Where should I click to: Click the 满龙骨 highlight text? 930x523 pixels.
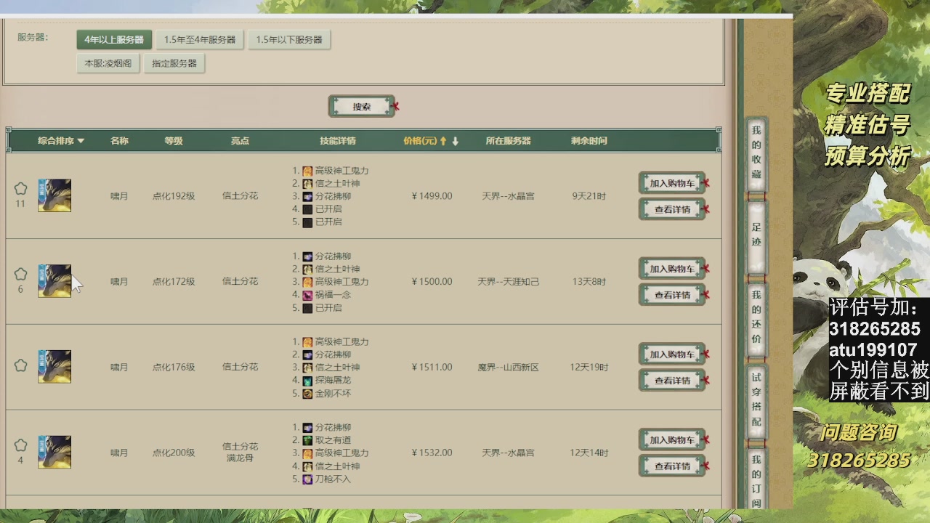[x=240, y=459]
